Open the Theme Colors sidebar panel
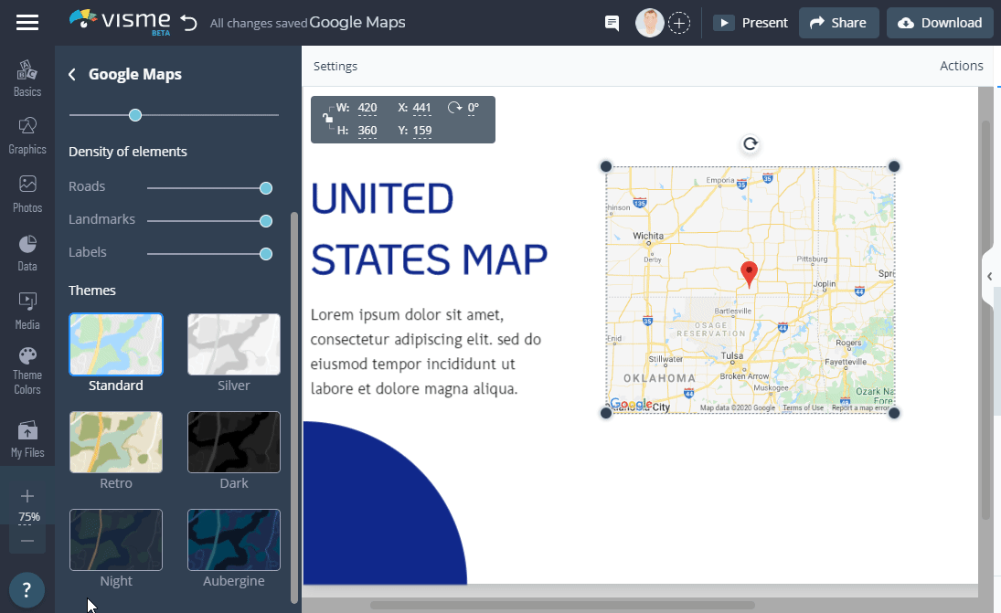 point(27,372)
